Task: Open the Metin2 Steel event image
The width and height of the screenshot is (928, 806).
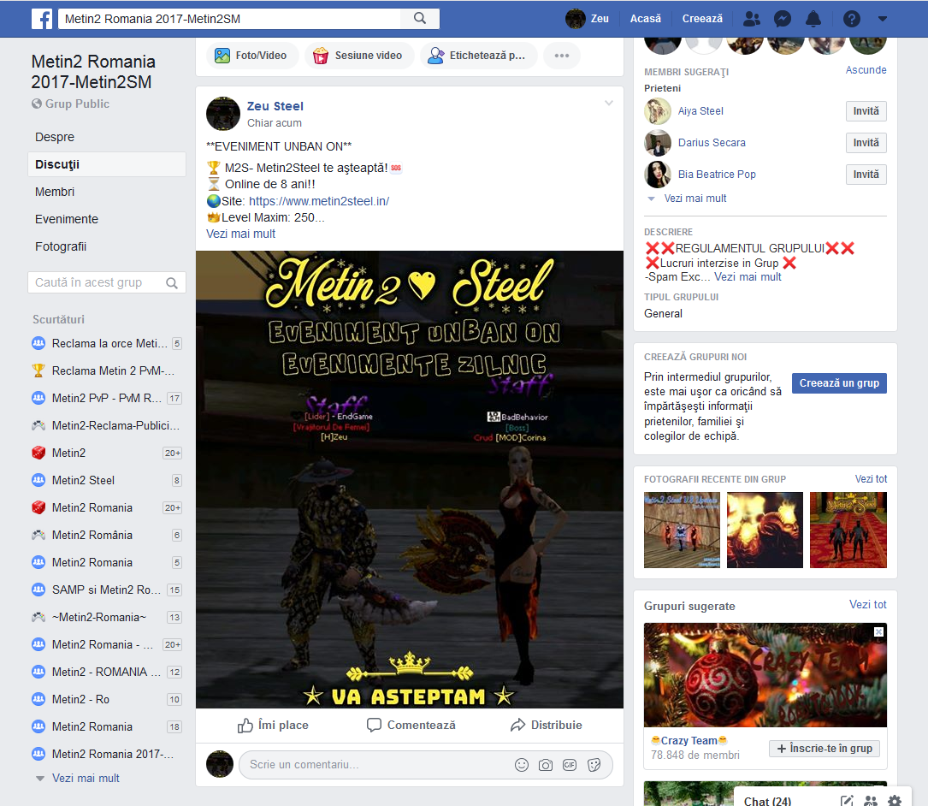Action: click(x=410, y=480)
